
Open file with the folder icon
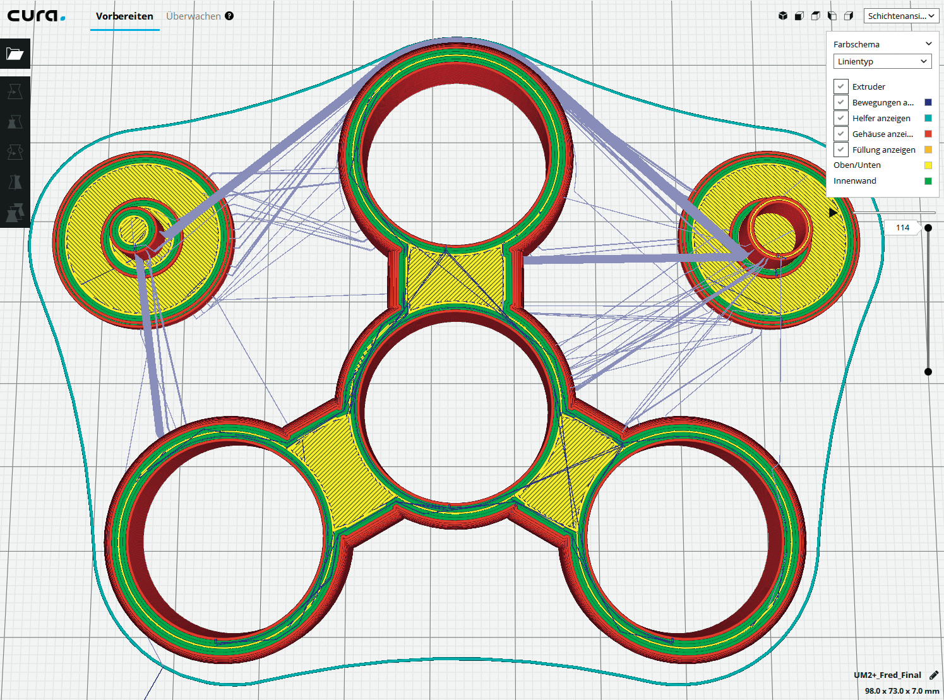(x=15, y=54)
